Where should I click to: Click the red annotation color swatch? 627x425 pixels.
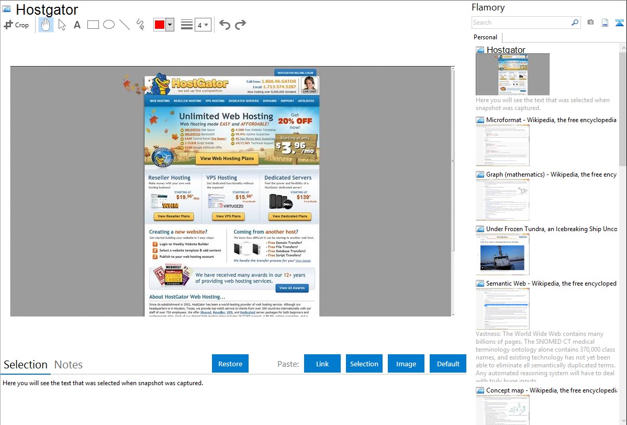pyautogui.click(x=160, y=25)
